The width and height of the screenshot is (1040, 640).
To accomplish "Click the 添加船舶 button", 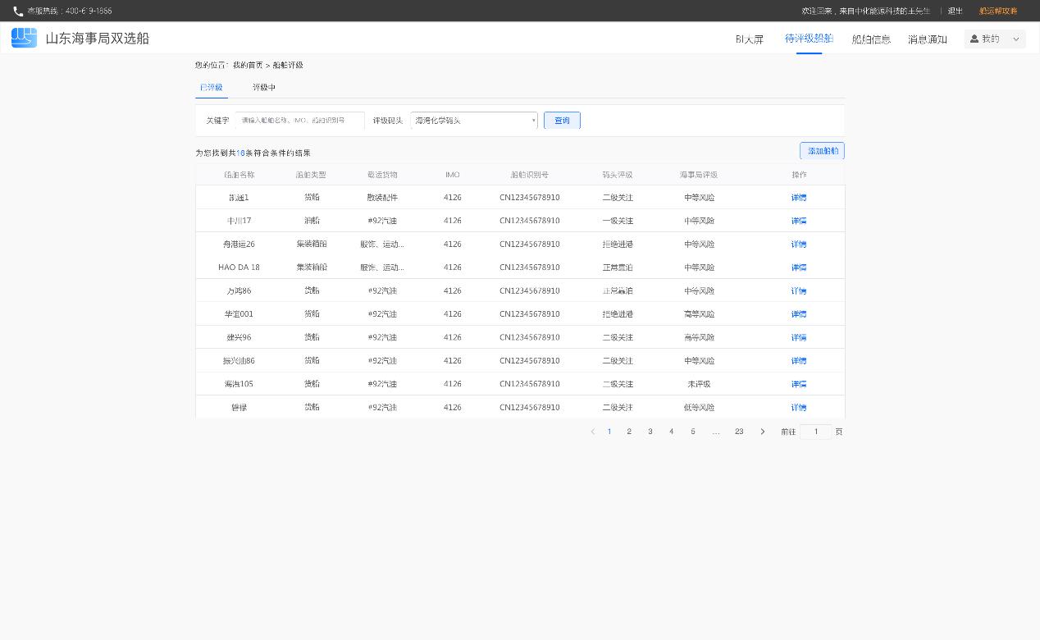I will pos(822,151).
